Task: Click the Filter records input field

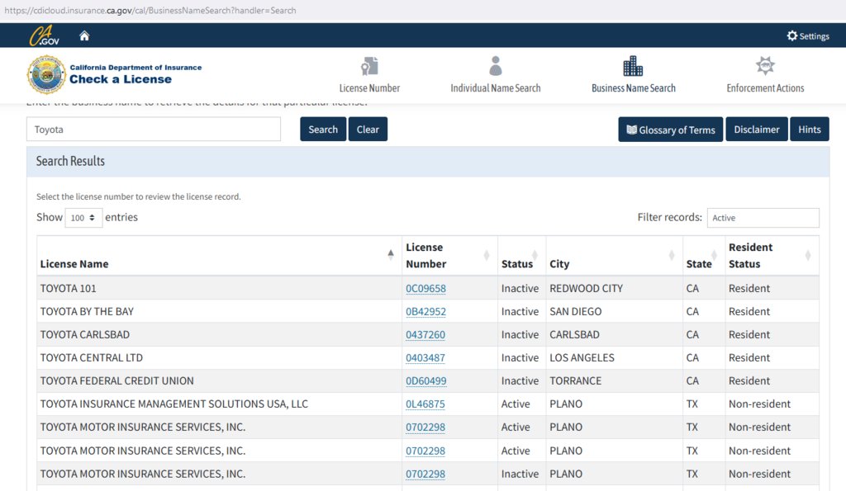Action: tap(763, 218)
